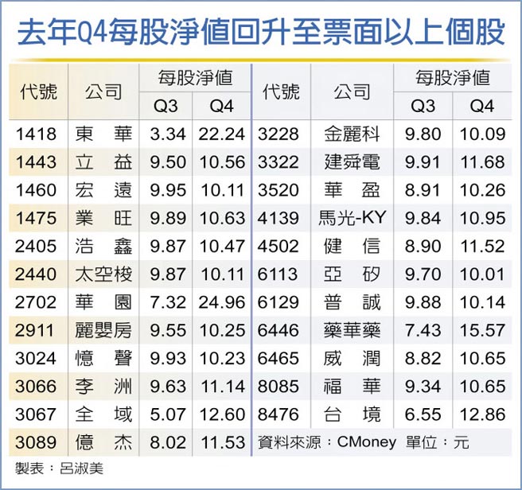The image size is (522, 490).
Task: Click stock code 8085
Action: point(279,387)
